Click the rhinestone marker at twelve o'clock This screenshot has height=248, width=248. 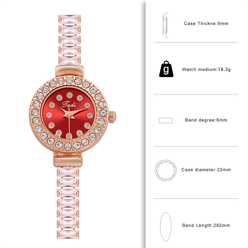[69, 95]
